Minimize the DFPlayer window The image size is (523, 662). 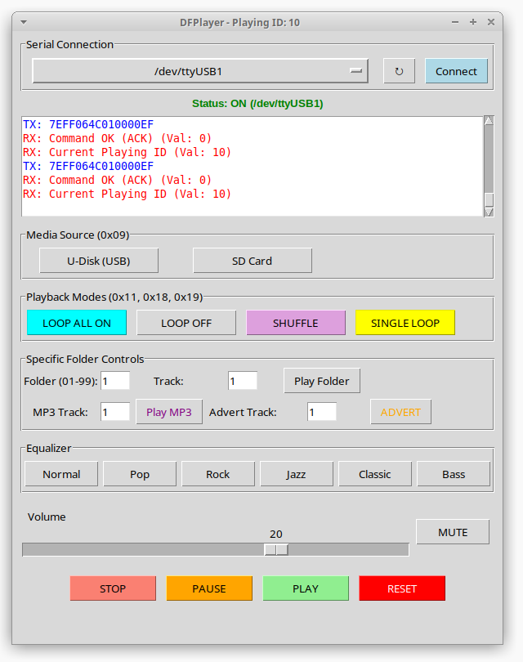pos(455,22)
